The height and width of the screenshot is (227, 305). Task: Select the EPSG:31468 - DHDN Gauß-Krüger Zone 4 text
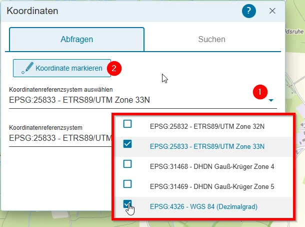(212, 166)
